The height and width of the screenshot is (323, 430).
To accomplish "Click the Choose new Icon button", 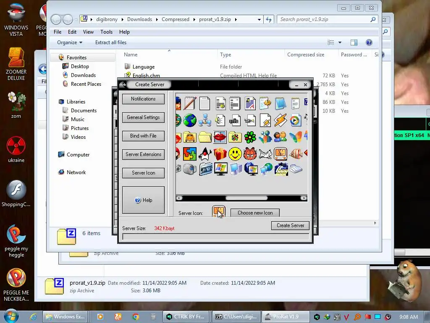I will pos(255,213).
